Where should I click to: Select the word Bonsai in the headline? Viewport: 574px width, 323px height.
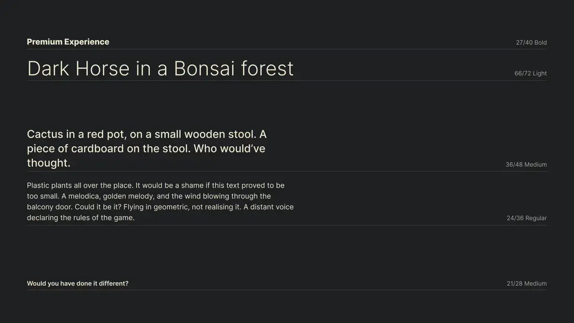204,68
